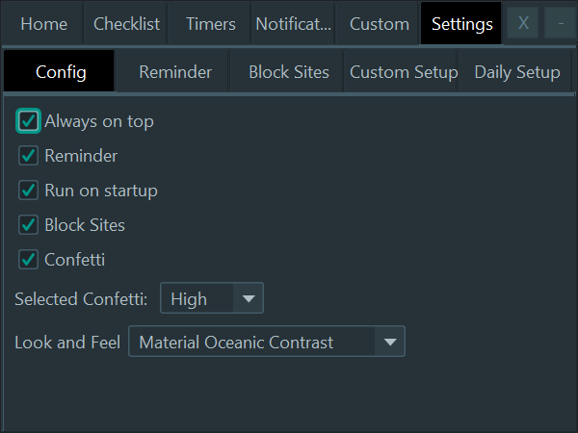This screenshot has width=578, height=433.
Task: Switch to the Home tab
Action: (43, 24)
